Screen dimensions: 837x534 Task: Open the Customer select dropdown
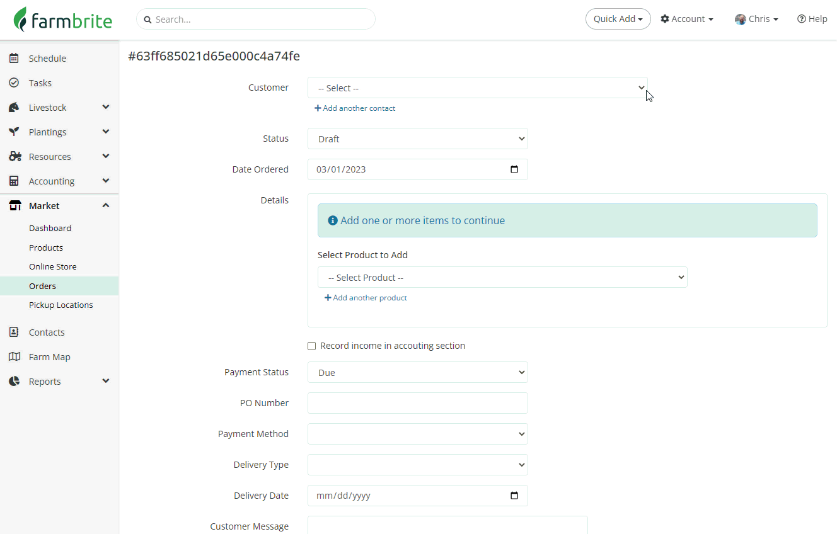[x=477, y=88]
